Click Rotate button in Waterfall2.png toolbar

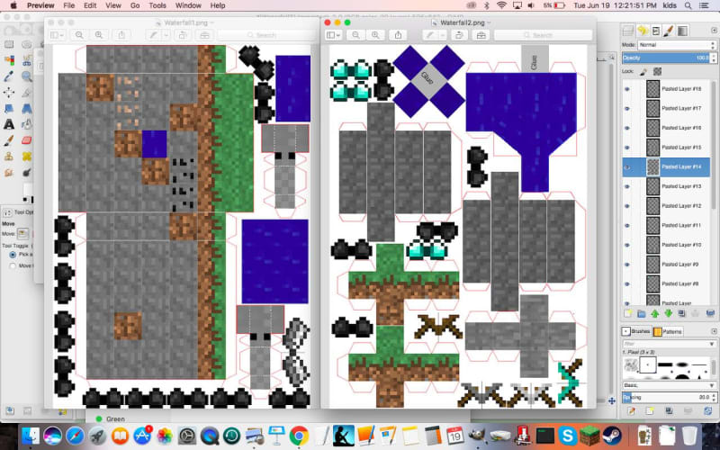(459, 35)
